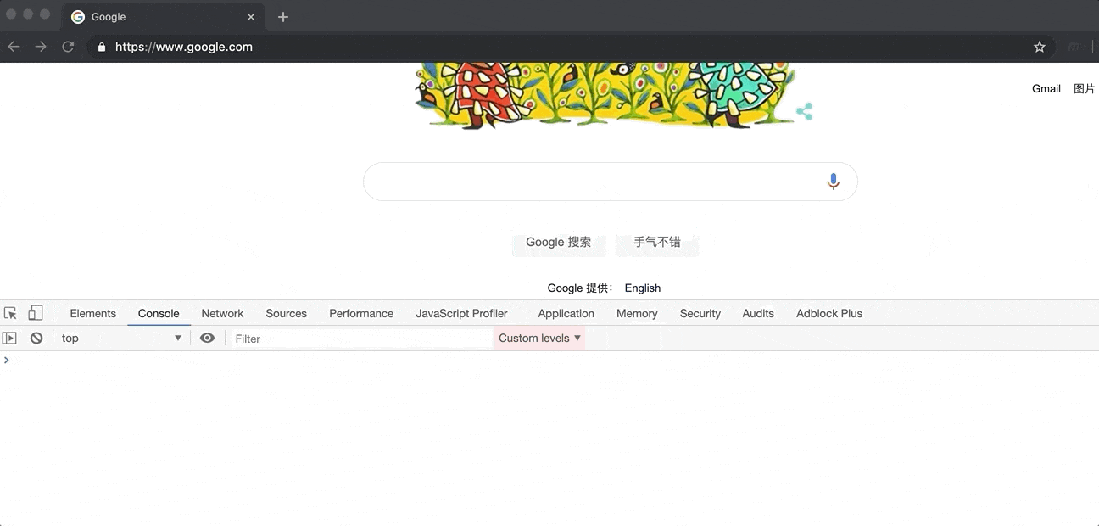Image resolution: width=1099 pixels, height=526 pixels.
Task: Reload the page with refresh icon
Action: [68, 47]
